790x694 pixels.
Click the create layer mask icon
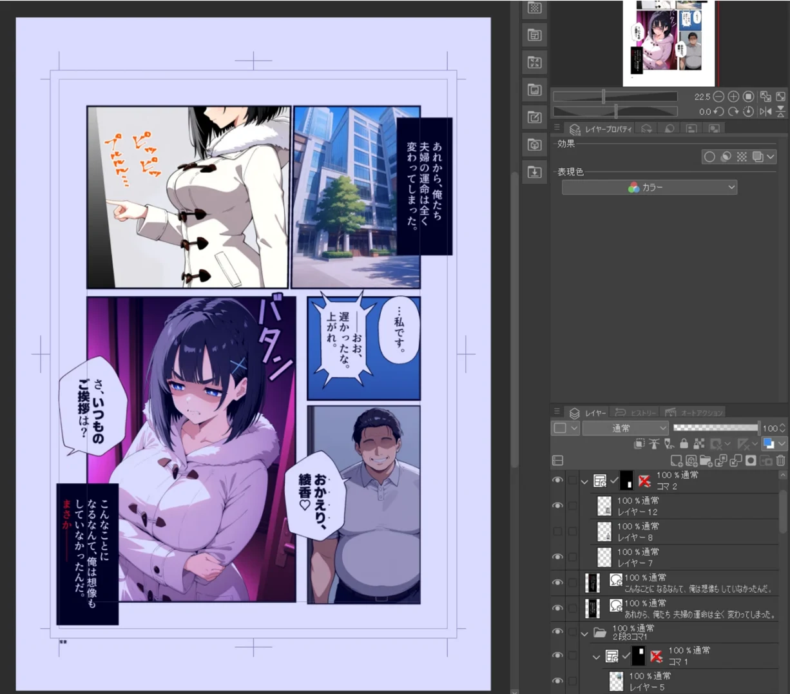pyautogui.click(x=751, y=461)
